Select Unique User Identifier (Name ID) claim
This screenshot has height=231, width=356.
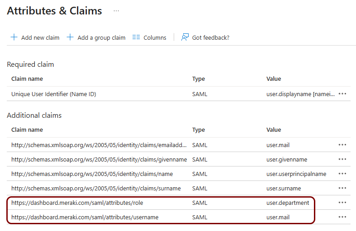click(53, 94)
